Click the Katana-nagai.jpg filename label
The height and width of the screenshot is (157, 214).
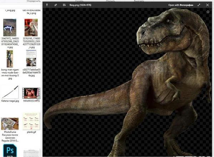click(10, 101)
